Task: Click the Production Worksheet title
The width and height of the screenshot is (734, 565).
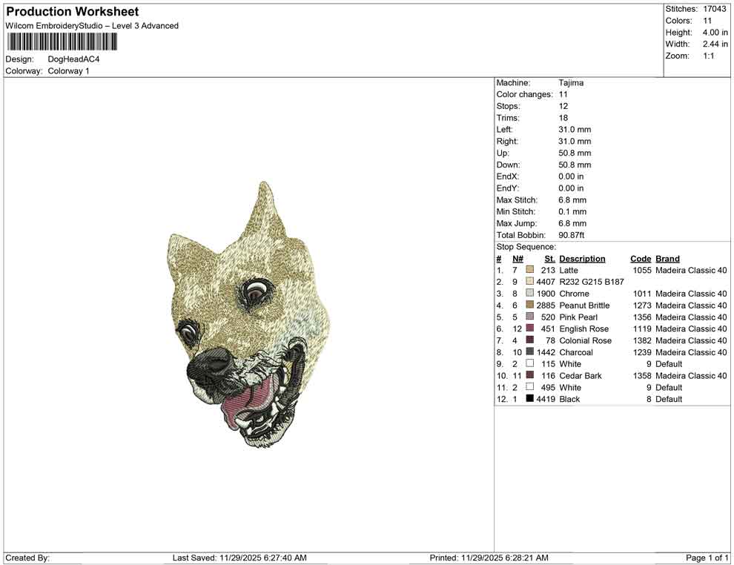Action: [72, 11]
